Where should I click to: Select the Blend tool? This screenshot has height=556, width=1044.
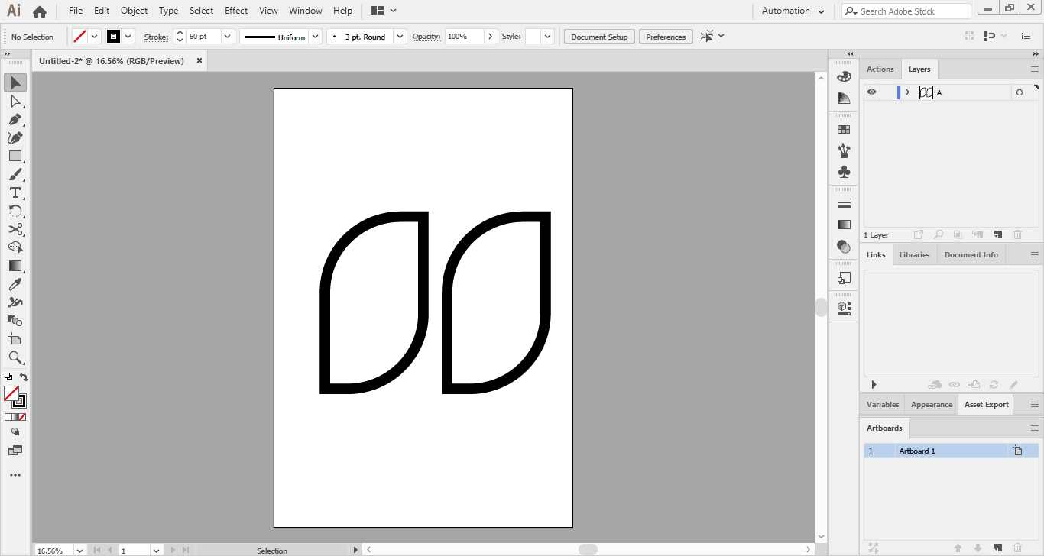[x=15, y=321]
